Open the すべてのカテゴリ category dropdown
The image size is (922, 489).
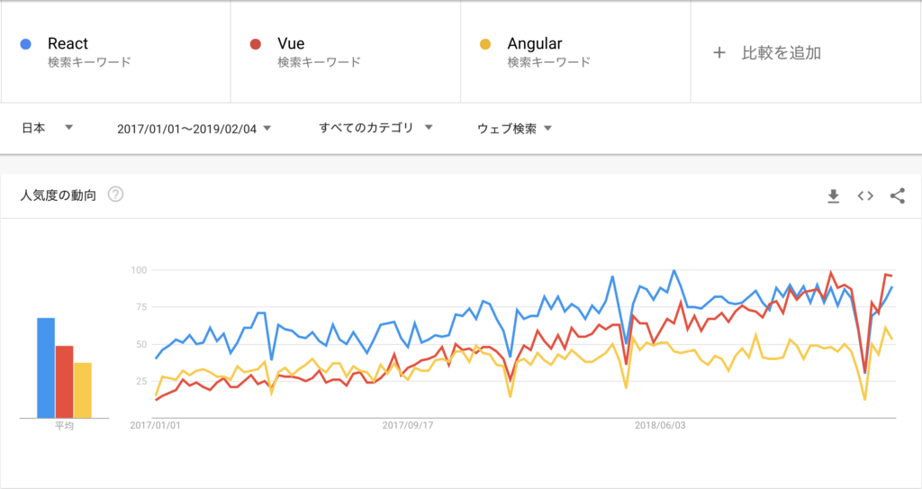(375, 128)
